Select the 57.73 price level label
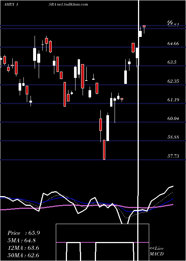Image resolution: width=186 pixels, height=261 pixels. (173, 156)
